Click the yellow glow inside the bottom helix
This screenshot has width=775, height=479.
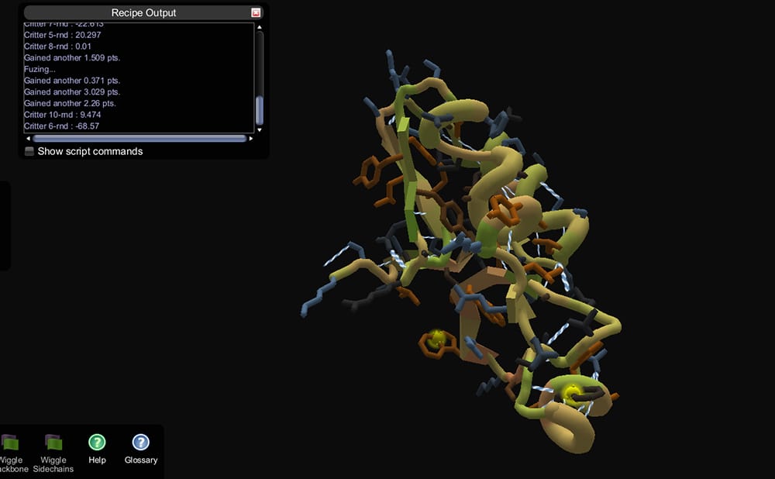click(x=572, y=393)
